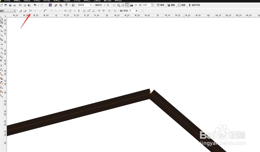Click the Extend curve to close icon
260x152 pixels.
pyautogui.click(x=70, y=11)
